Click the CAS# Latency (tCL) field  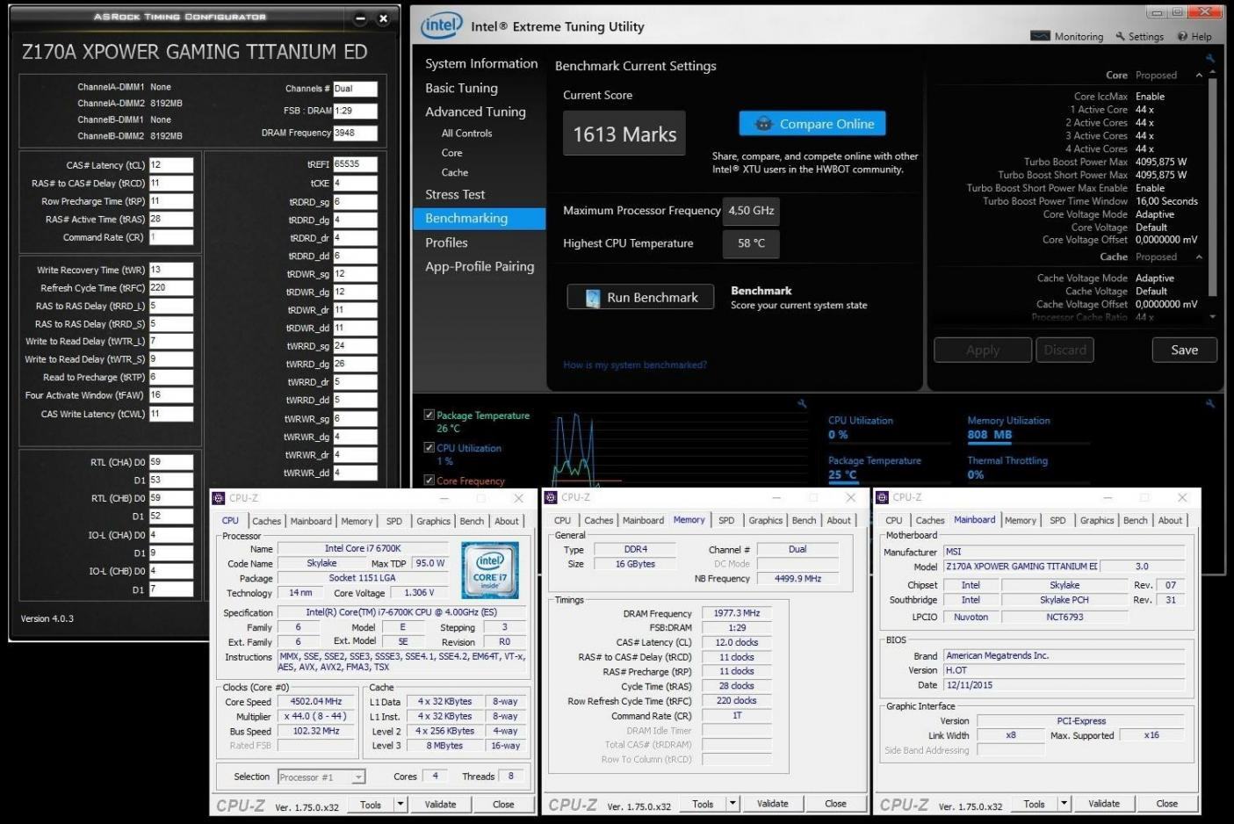coord(170,165)
